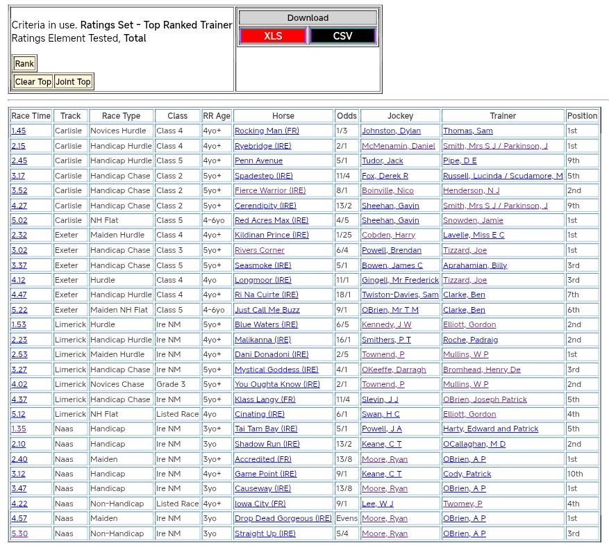609x555 pixels.
Task: Click the Clear Top button
Action: (x=33, y=82)
